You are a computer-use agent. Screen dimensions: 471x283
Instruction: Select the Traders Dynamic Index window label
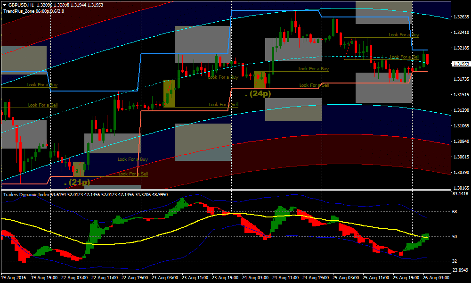(26, 194)
